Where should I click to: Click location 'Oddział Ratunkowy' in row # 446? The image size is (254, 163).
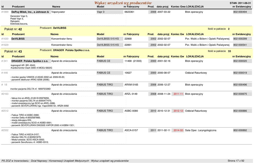coord(196,73)
